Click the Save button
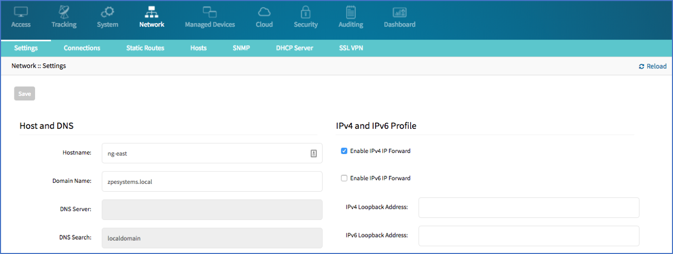 [25, 94]
